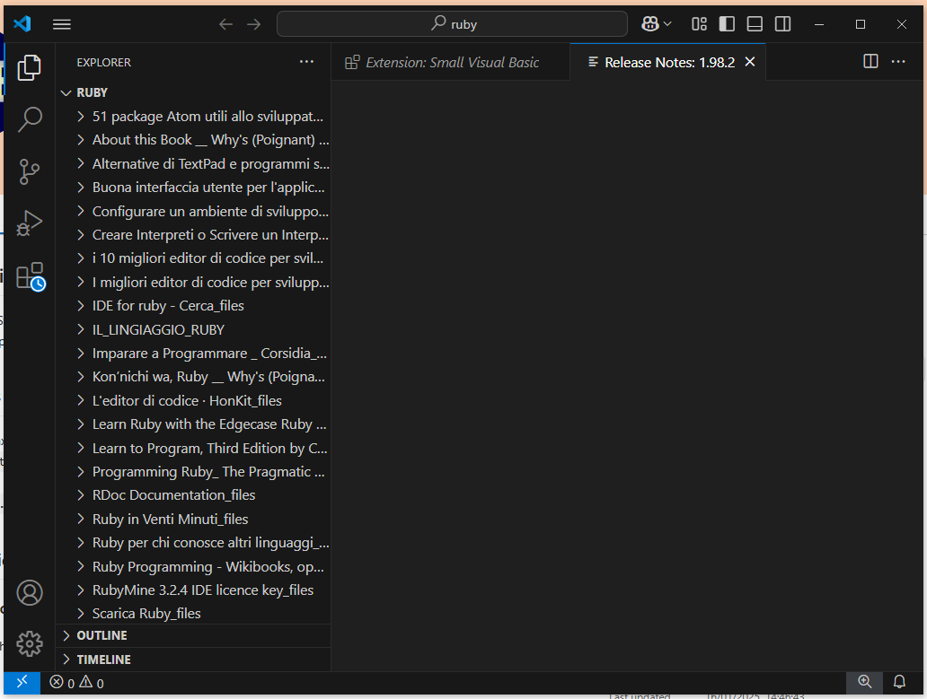
Task: Select 'Ruby Programming - Wikibooks' folder
Action: [193, 566]
